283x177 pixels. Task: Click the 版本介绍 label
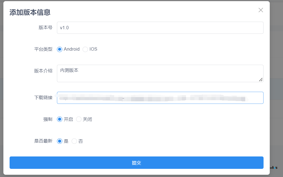point(43,71)
